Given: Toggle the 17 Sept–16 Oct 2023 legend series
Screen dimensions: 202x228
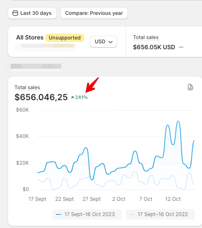Looking at the screenshot, I should click(87, 214).
